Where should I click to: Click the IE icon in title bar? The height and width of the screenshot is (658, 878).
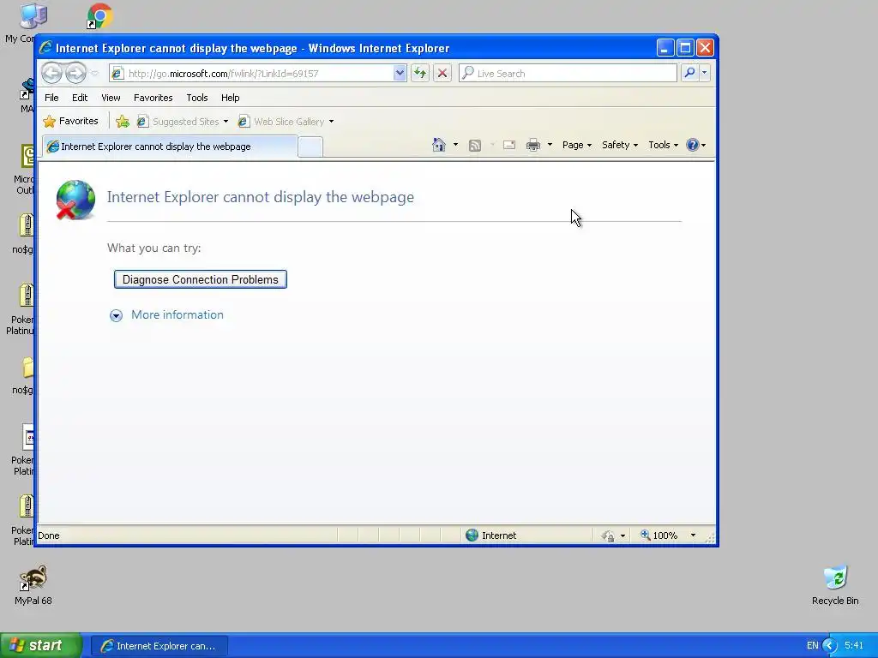(46, 48)
